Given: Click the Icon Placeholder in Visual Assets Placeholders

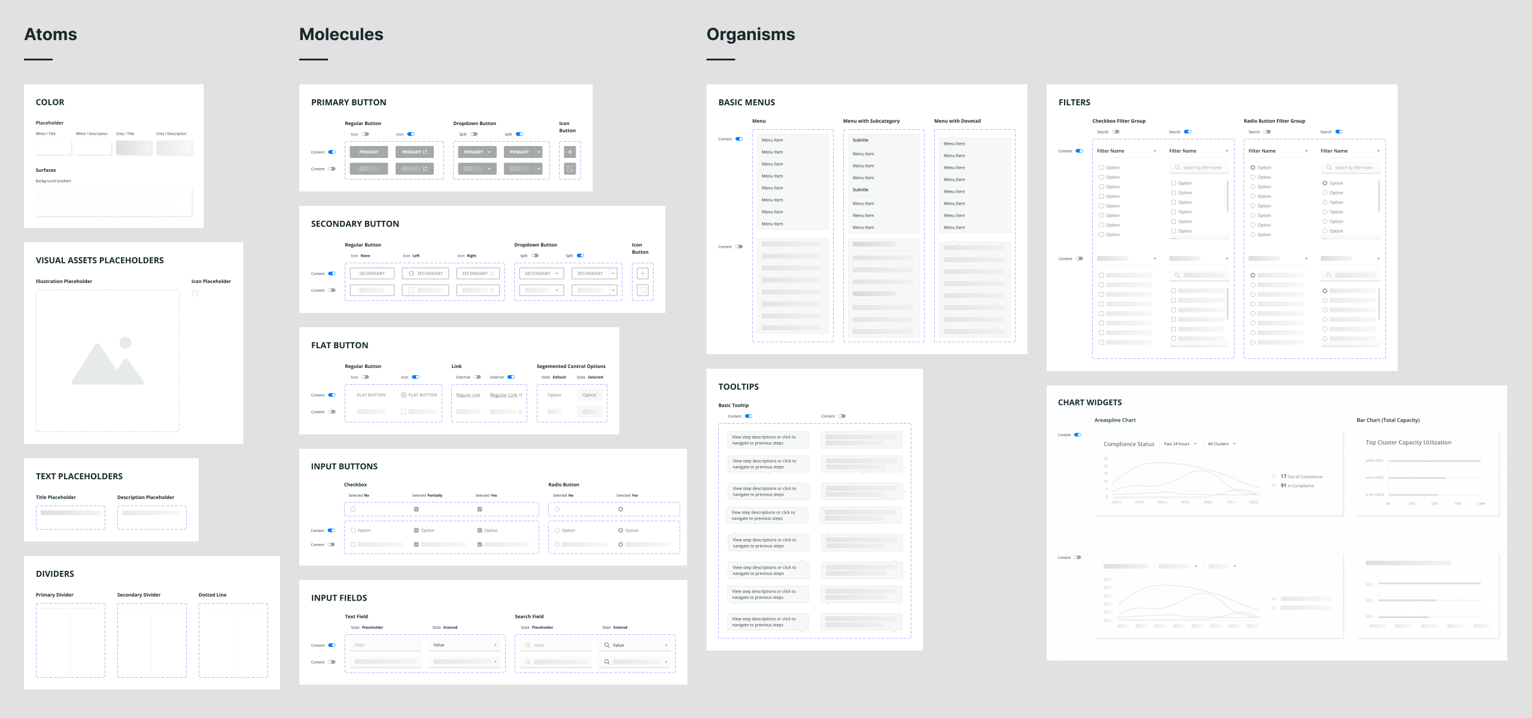Looking at the screenshot, I should (x=195, y=293).
